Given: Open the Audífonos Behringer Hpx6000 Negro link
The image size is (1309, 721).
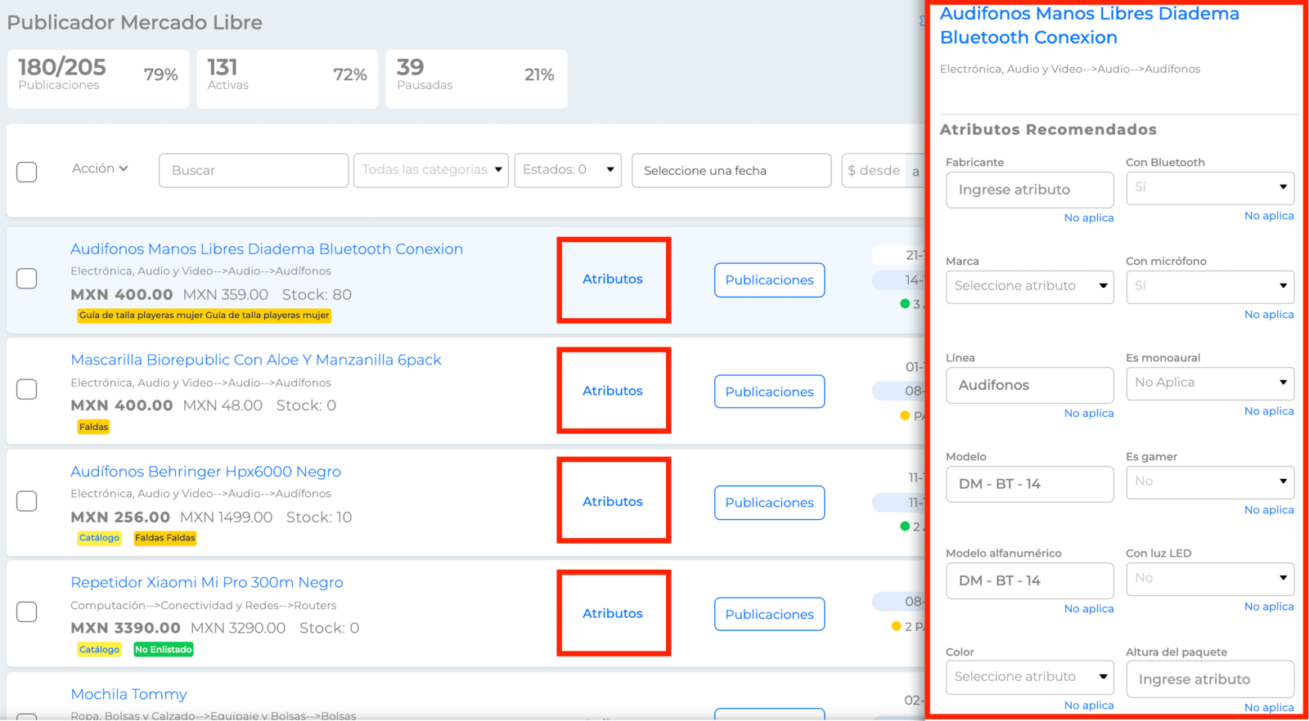Looking at the screenshot, I should [x=205, y=472].
